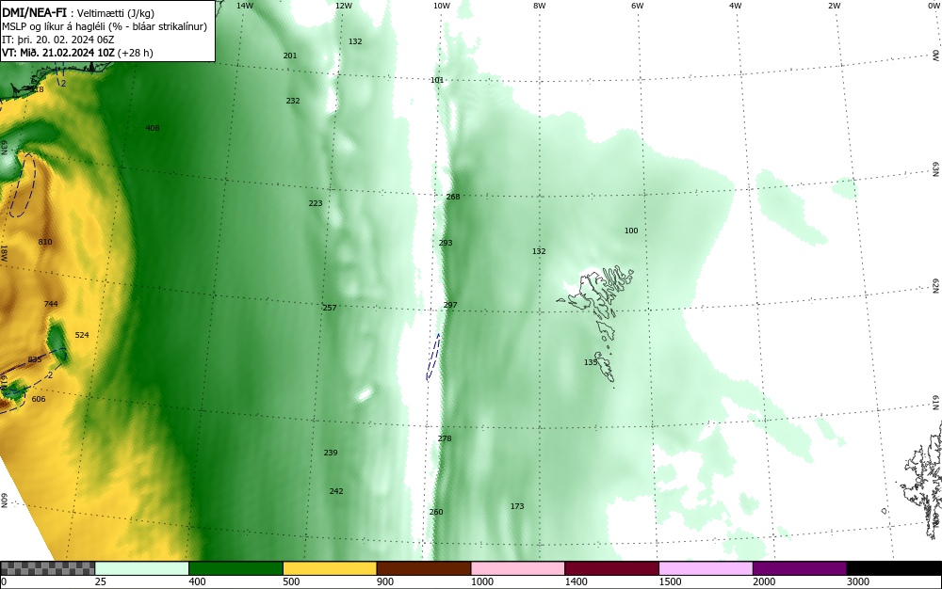The image size is (942, 589).
Task: Click the dashed blue hail contour near 10W
Action: click(433, 357)
